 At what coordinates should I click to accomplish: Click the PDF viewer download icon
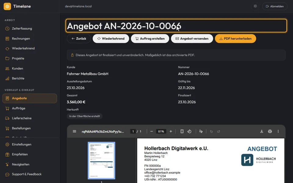coord(262,131)
